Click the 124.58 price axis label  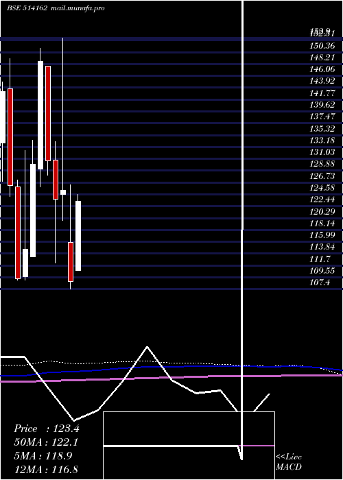[x=322, y=188]
